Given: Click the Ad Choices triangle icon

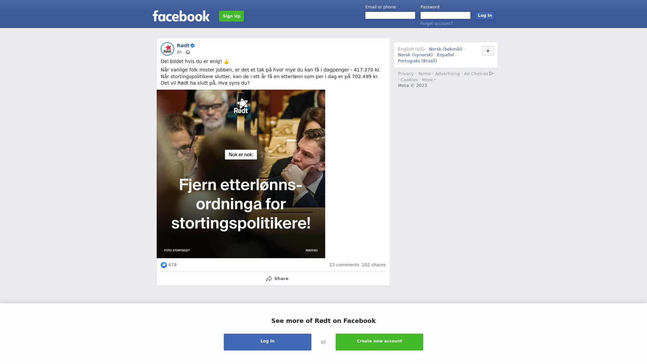Looking at the screenshot, I should (491, 73).
